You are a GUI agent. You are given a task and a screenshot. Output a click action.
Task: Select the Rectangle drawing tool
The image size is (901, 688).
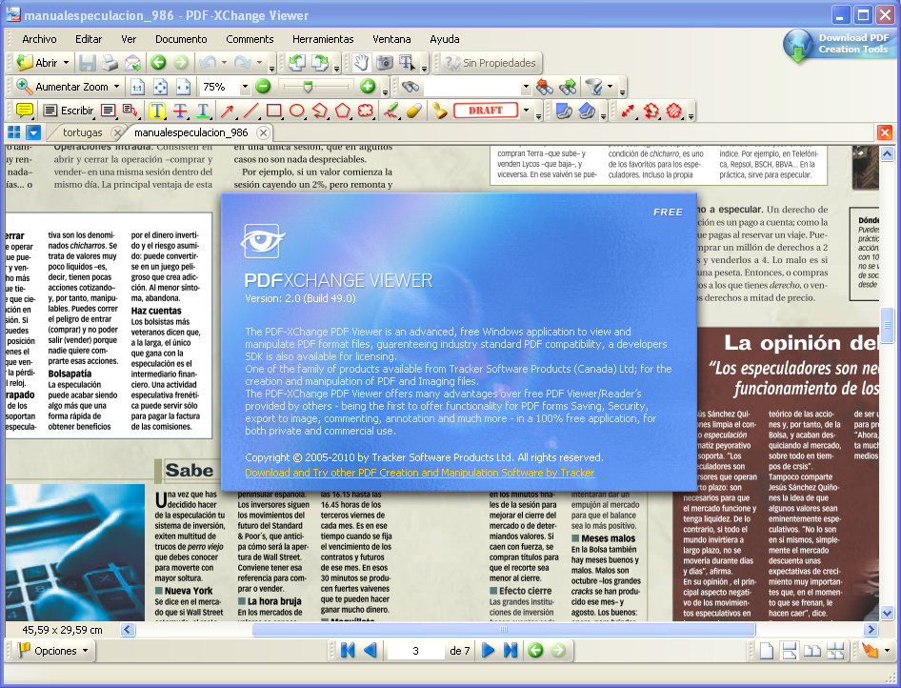tap(274, 111)
